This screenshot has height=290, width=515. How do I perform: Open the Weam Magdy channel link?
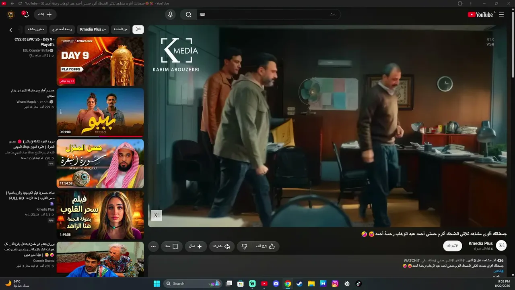coord(33,102)
